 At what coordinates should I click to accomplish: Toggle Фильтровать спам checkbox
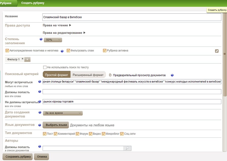pos(68,50)
